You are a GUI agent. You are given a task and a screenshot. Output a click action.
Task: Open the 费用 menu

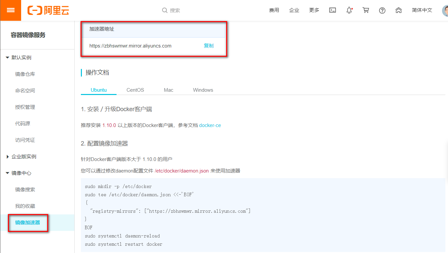coord(274,10)
